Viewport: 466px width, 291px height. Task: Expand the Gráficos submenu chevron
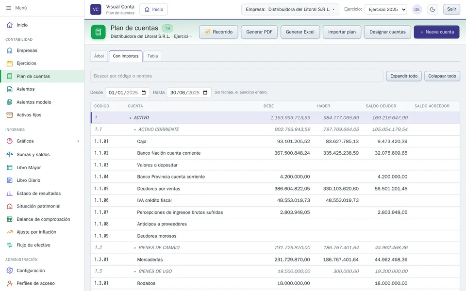[78, 141]
